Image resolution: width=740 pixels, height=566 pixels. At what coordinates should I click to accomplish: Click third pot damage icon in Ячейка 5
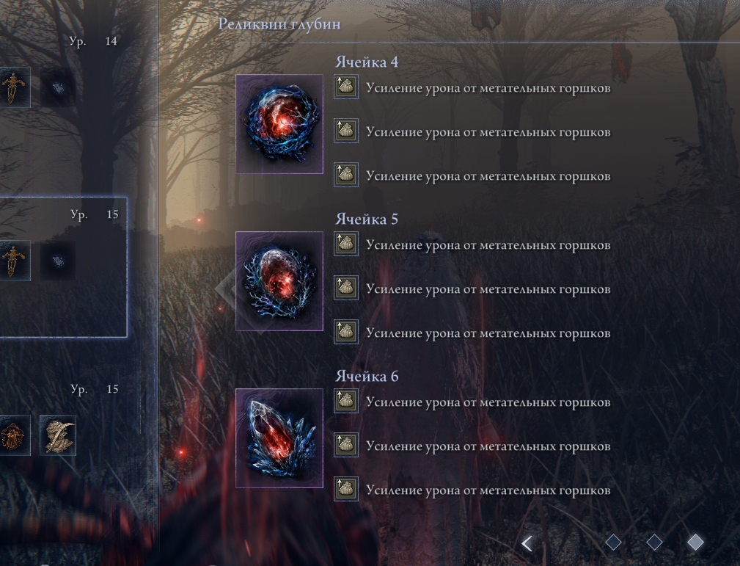(x=346, y=332)
